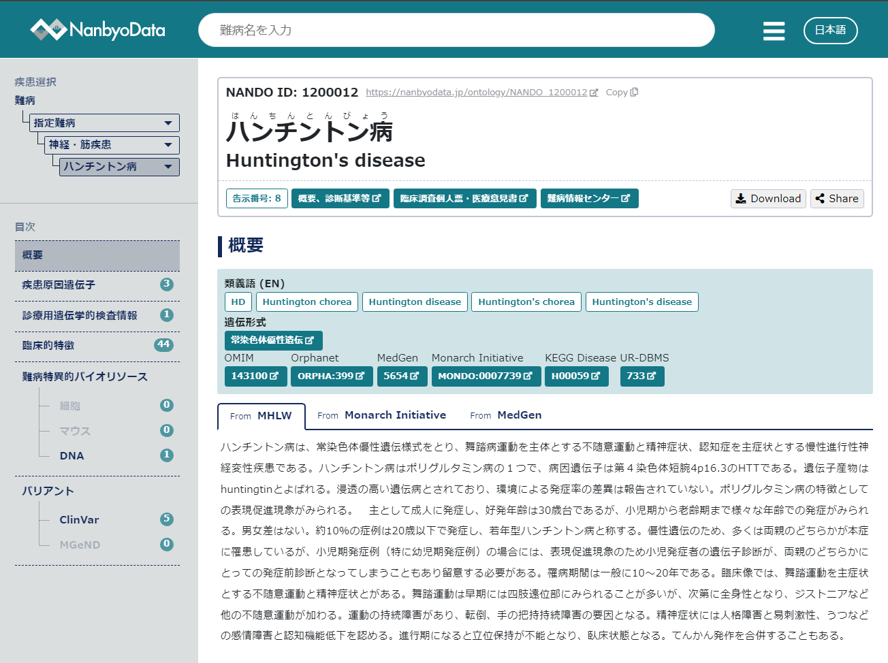
Task: Open the 神経・筋疾患 category dropdown
Action: 112,145
